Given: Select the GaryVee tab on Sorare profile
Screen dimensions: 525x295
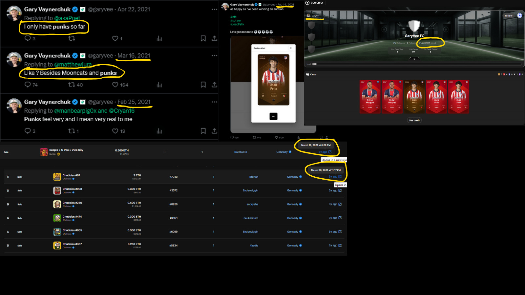Looking at the screenshot, I should pyautogui.click(x=313, y=15).
